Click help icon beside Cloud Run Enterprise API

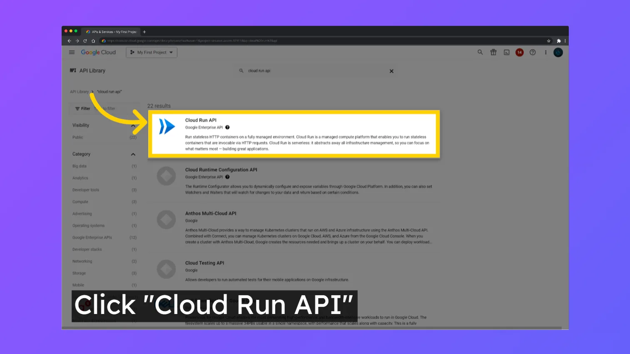click(x=227, y=127)
